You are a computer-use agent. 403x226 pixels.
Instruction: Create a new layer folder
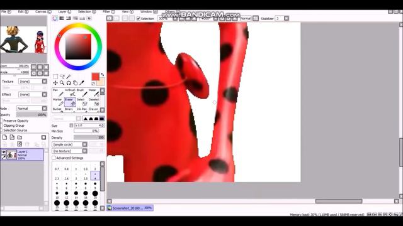(x=20, y=137)
